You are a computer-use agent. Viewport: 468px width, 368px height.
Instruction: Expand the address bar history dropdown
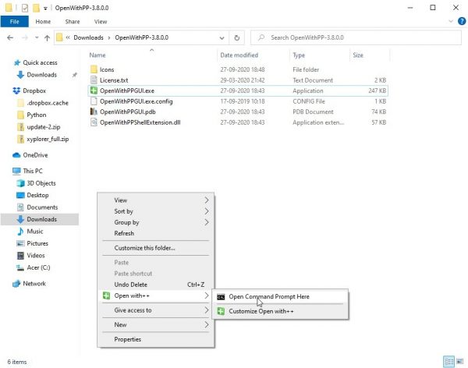coord(222,38)
